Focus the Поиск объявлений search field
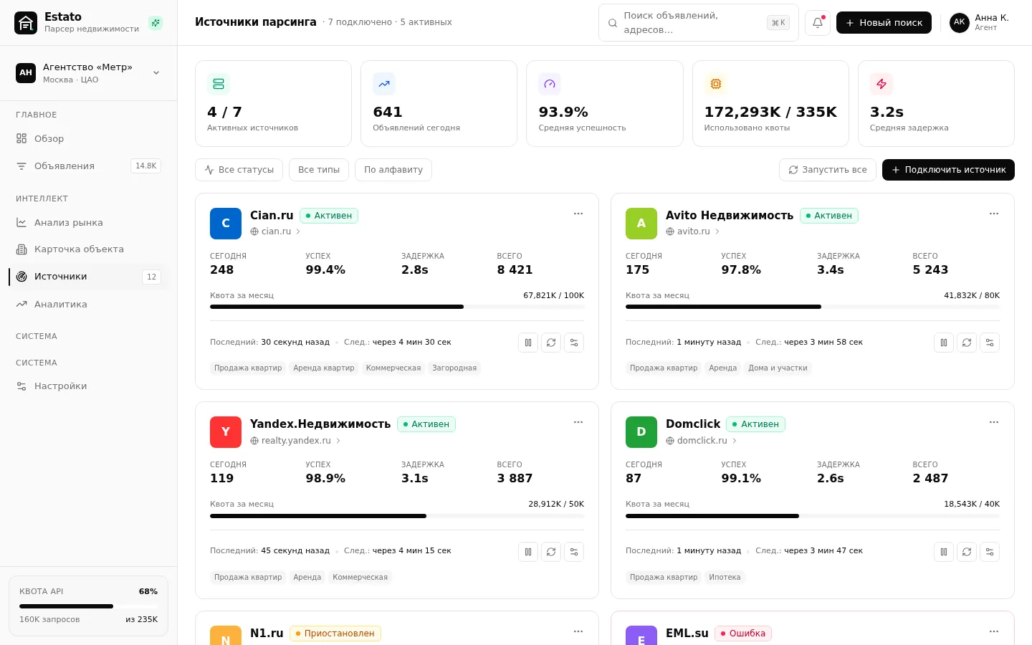 (699, 23)
